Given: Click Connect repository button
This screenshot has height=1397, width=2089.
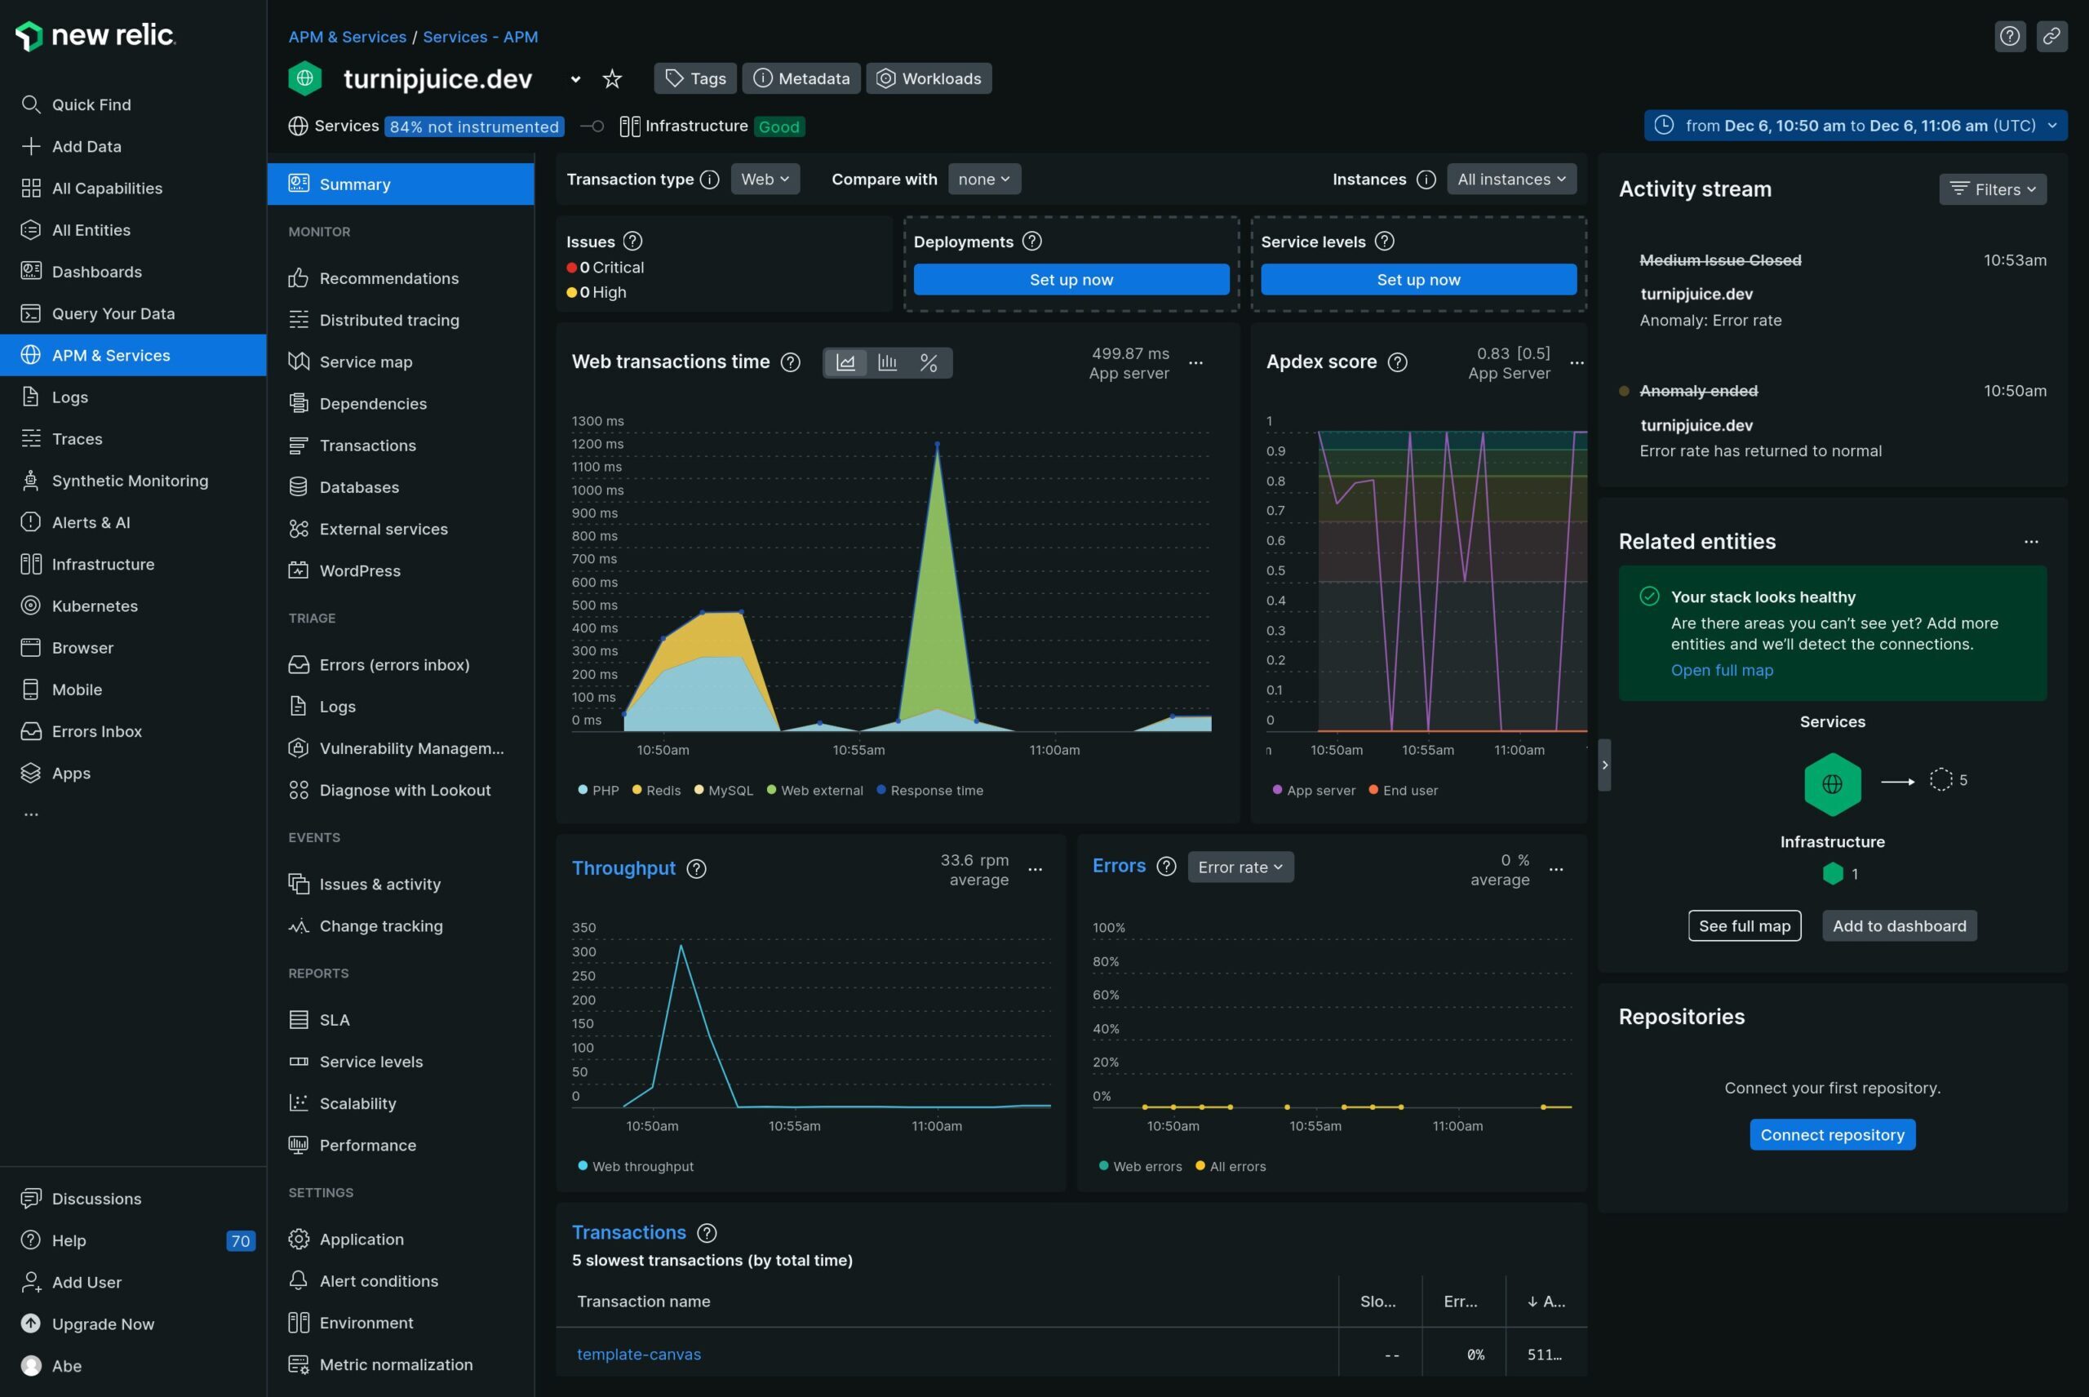Looking at the screenshot, I should (x=1832, y=1133).
